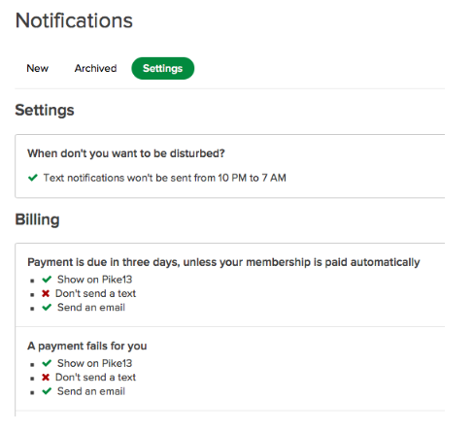Click Send an email text under payment due reminder
This screenshot has width=473, height=432.
click(x=91, y=307)
